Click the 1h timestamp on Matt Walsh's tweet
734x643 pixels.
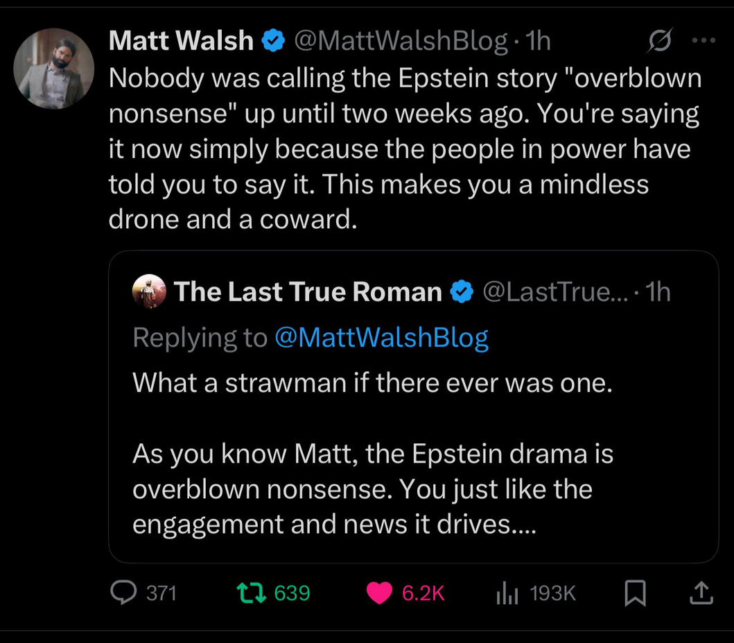538,41
